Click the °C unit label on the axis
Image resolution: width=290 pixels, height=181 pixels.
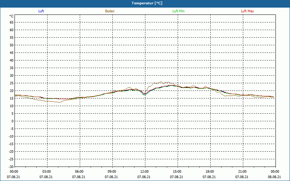click(12, 16)
